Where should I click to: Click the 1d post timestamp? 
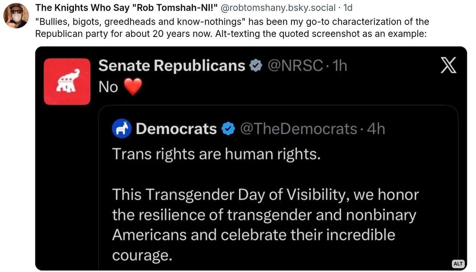[x=348, y=9]
